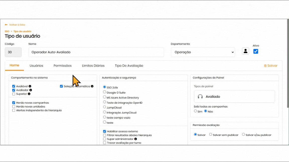Click the Nome input field
This screenshot has height=162, width=289.
pos(96,52)
